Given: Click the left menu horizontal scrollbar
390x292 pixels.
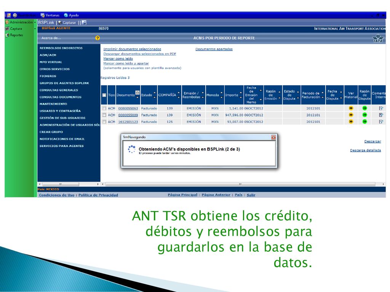Looking at the screenshot, I should tap(61, 184).
